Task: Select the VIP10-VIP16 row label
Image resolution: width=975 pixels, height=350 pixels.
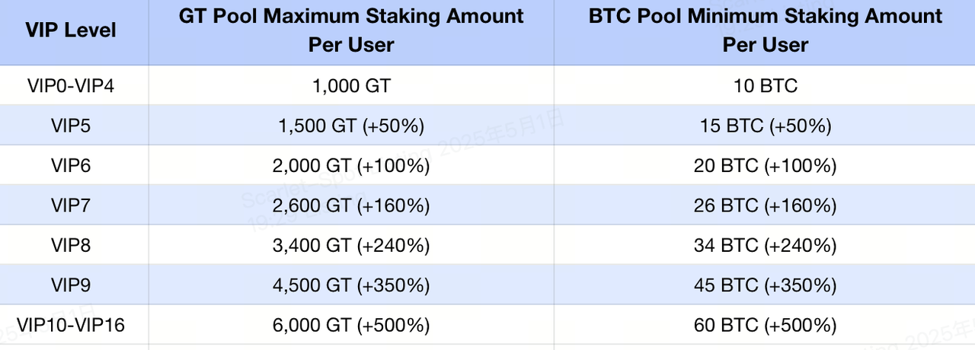Action: (71, 325)
